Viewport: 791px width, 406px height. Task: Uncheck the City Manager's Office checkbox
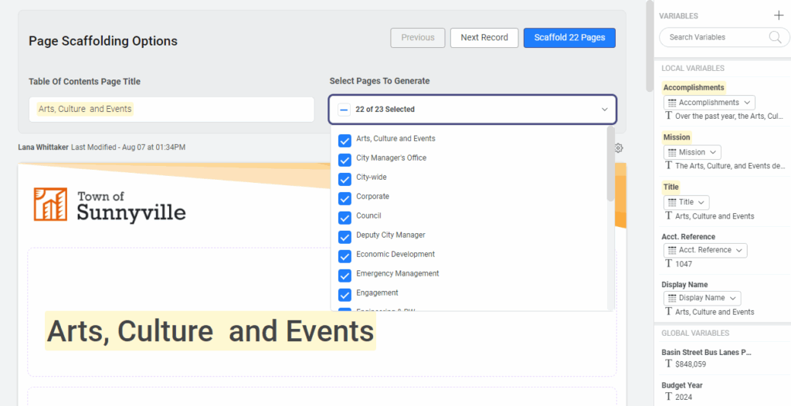(345, 160)
